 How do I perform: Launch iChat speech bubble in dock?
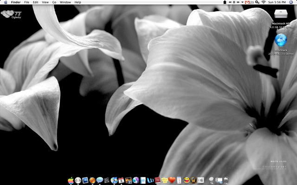[100, 180]
